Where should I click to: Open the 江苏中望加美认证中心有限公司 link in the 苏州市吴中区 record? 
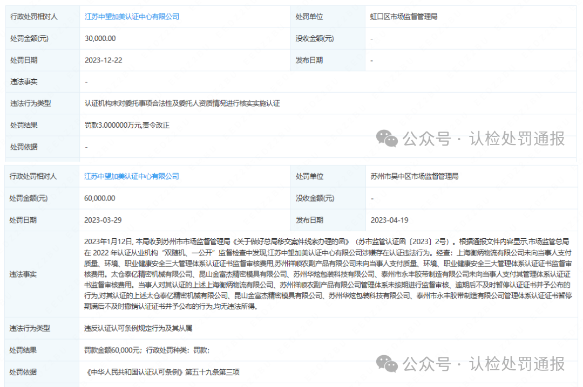point(132,176)
